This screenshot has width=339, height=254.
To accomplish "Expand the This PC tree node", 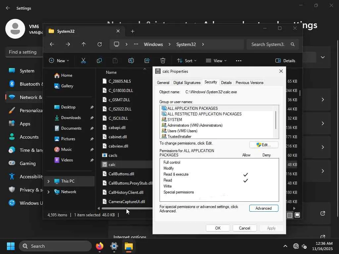I will [49, 181].
